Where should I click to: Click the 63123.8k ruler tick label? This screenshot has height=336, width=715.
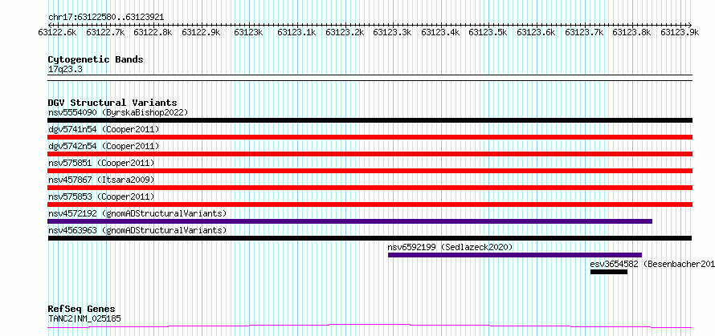click(x=632, y=32)
